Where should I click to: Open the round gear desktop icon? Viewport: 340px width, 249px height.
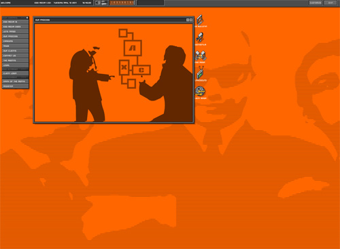point(200,92)
